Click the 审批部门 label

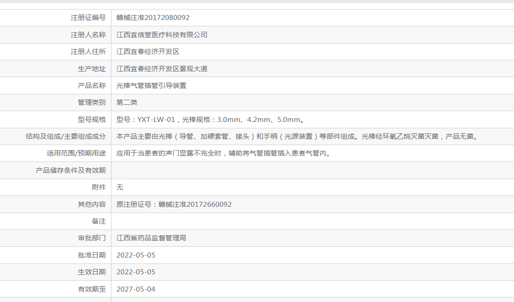[92, 238]
